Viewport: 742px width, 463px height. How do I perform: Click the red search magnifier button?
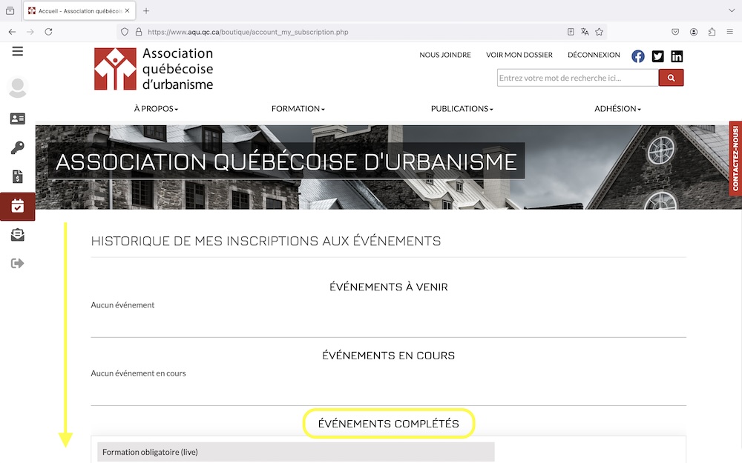point(671,78)
